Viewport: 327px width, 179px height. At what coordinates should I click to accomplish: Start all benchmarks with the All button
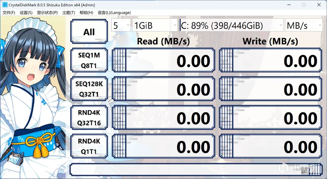[x=89, y=32]
